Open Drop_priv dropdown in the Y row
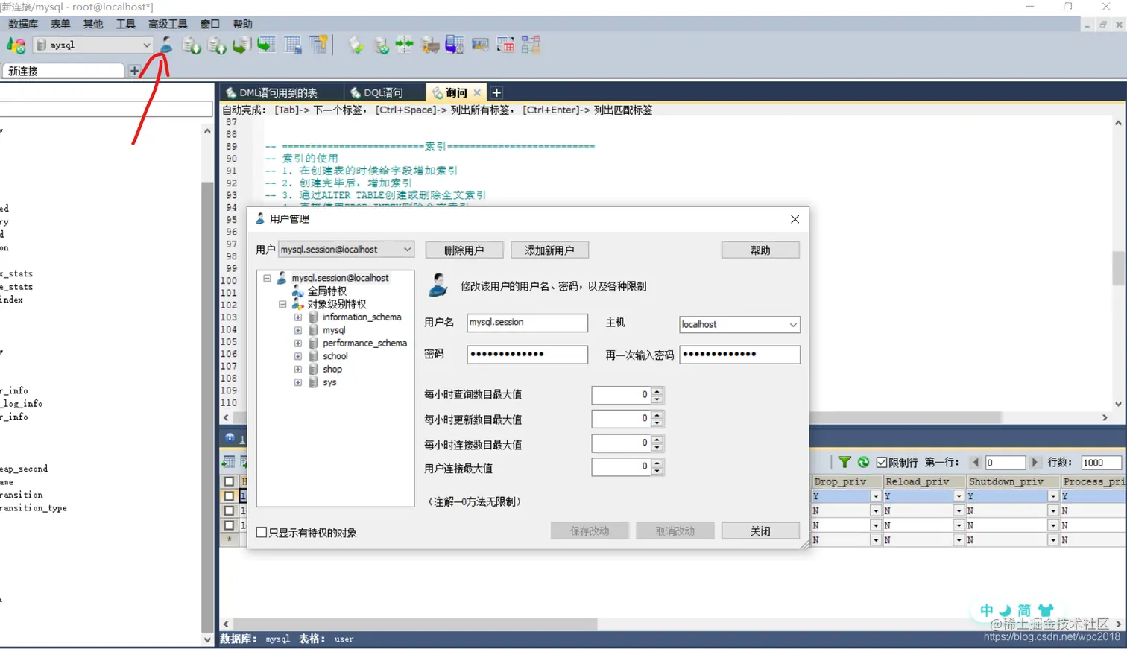The width and height of the screenshot is (1127, 649). 876,496
